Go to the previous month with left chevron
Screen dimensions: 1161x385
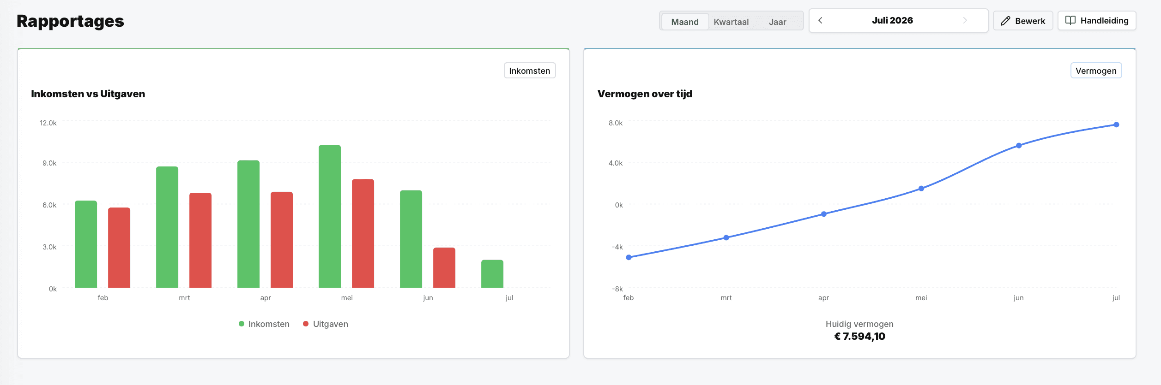point(820,20)
